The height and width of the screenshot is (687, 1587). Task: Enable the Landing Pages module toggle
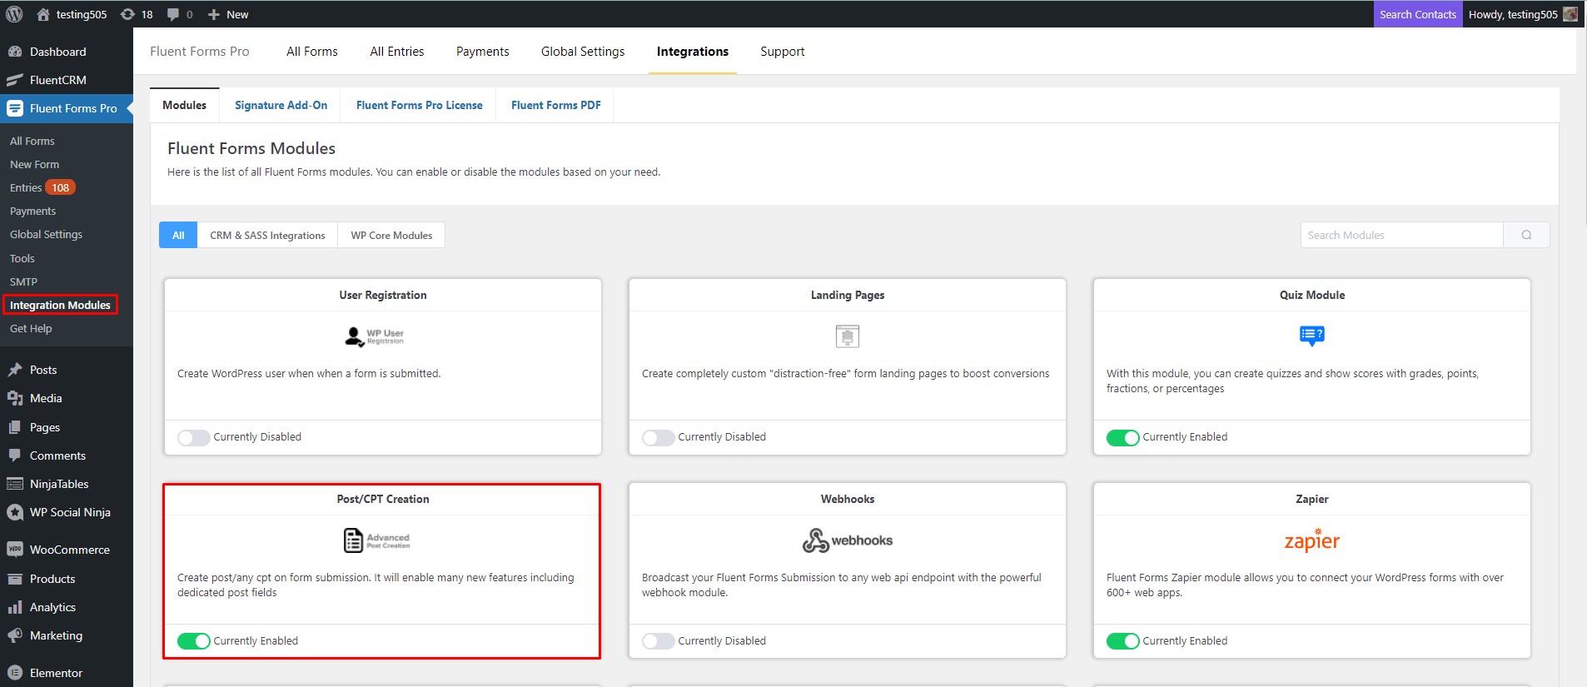(659, 437)
